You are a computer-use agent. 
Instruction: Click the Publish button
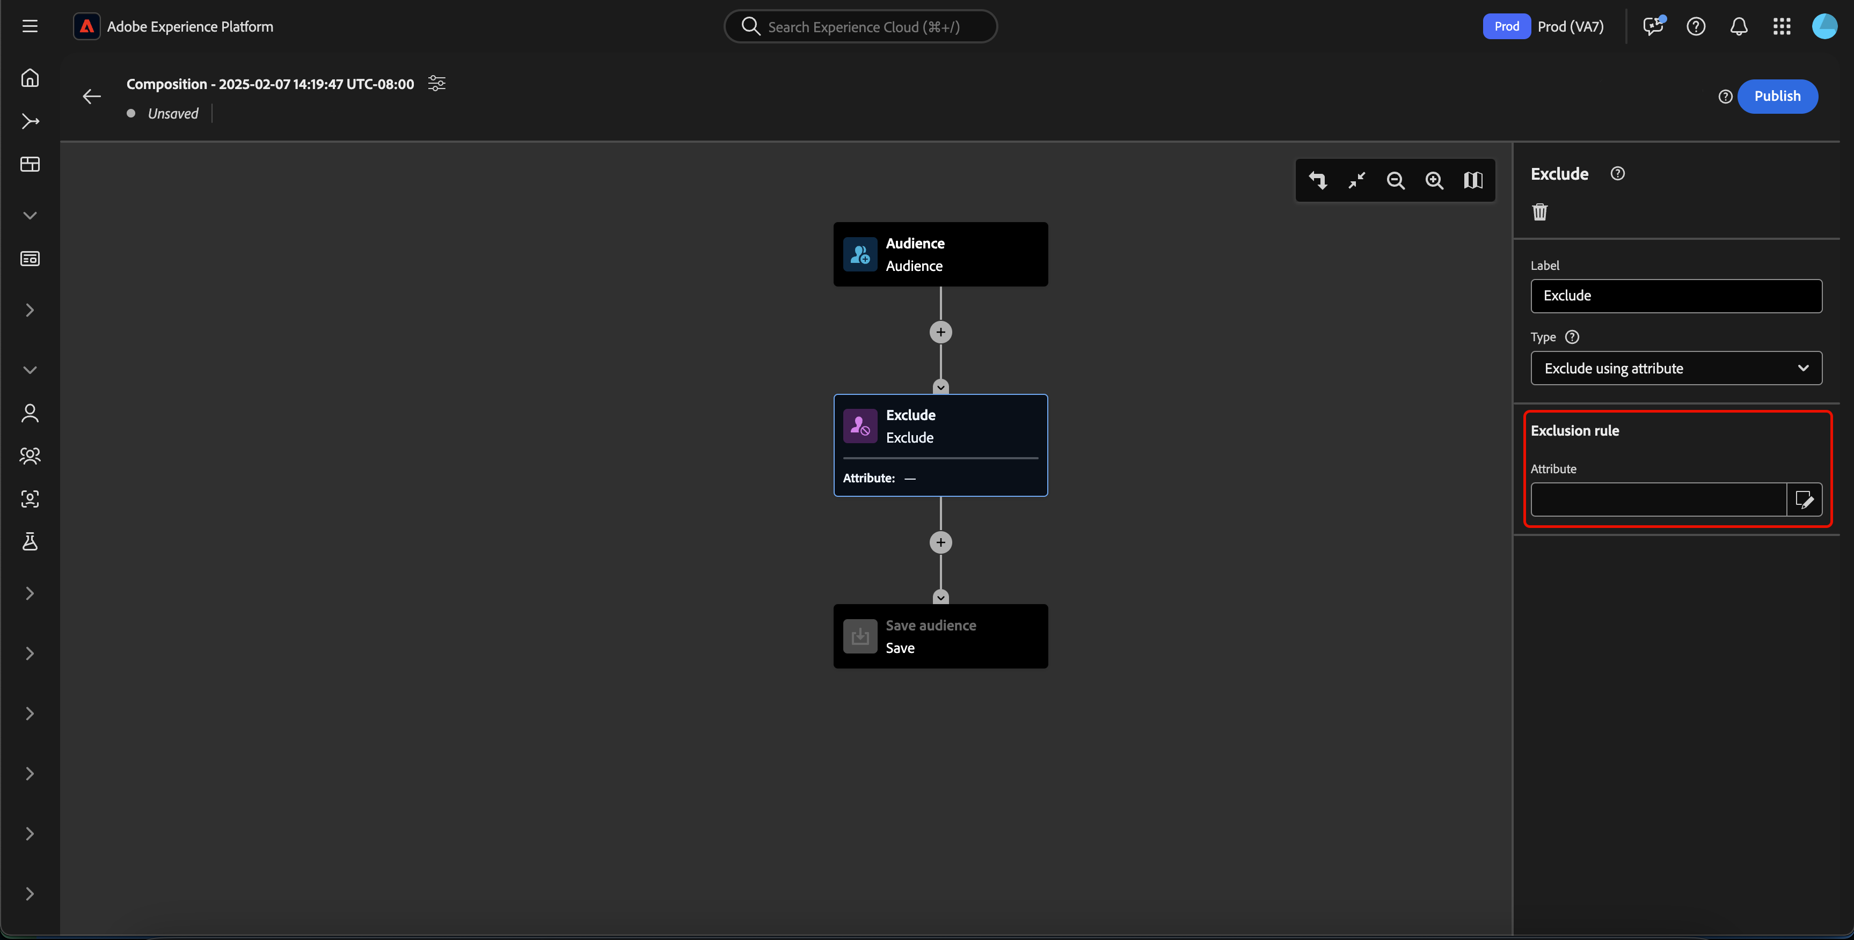(1777, 97)
